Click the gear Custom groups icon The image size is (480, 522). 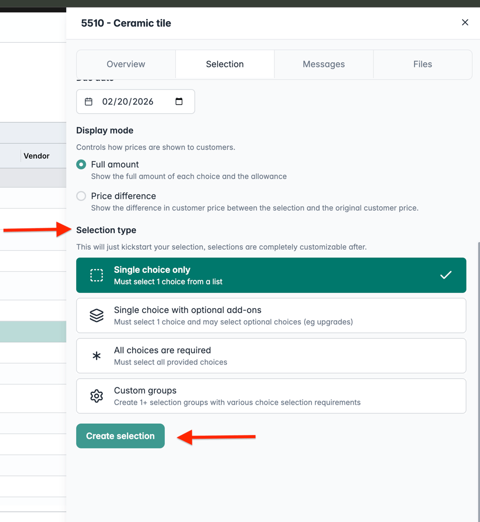(x=97, y=396)
